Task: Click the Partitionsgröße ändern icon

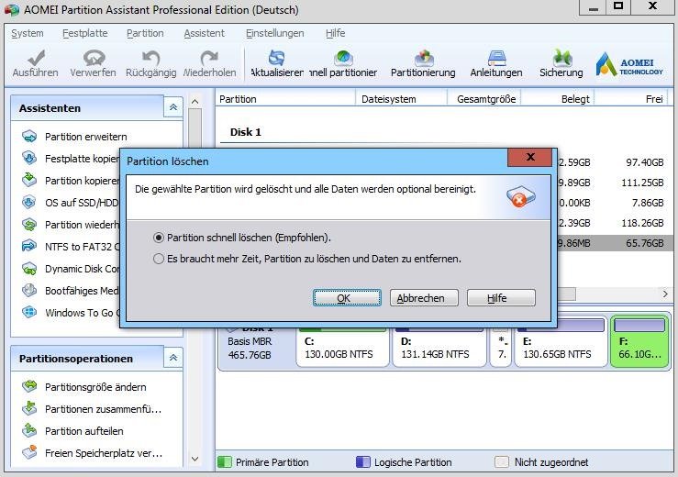Action: click(29, 386)
